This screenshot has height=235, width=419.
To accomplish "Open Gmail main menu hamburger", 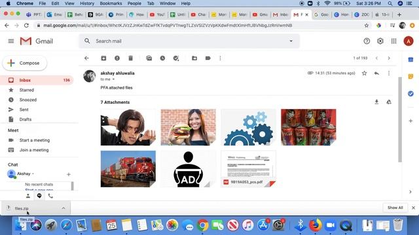I will (x=11, y=41).
